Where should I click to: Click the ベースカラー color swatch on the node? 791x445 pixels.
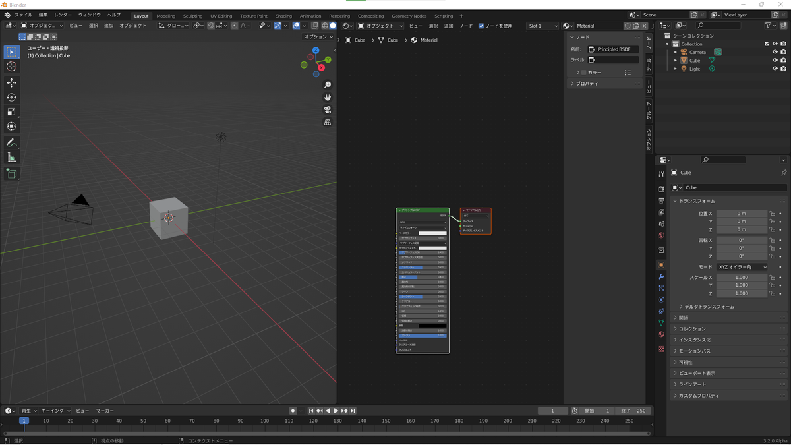[432, 233]
